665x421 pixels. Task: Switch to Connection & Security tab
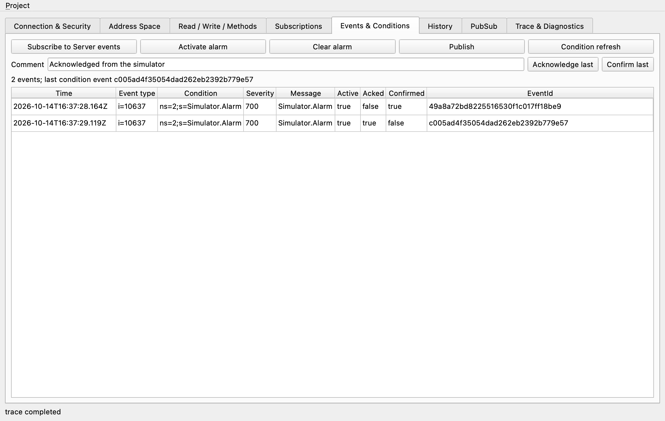pyautogui.click(x=52, y=26)
